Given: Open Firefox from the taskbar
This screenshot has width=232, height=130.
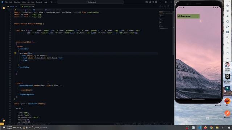Looking at the screenshot, I should coord(206,127).
